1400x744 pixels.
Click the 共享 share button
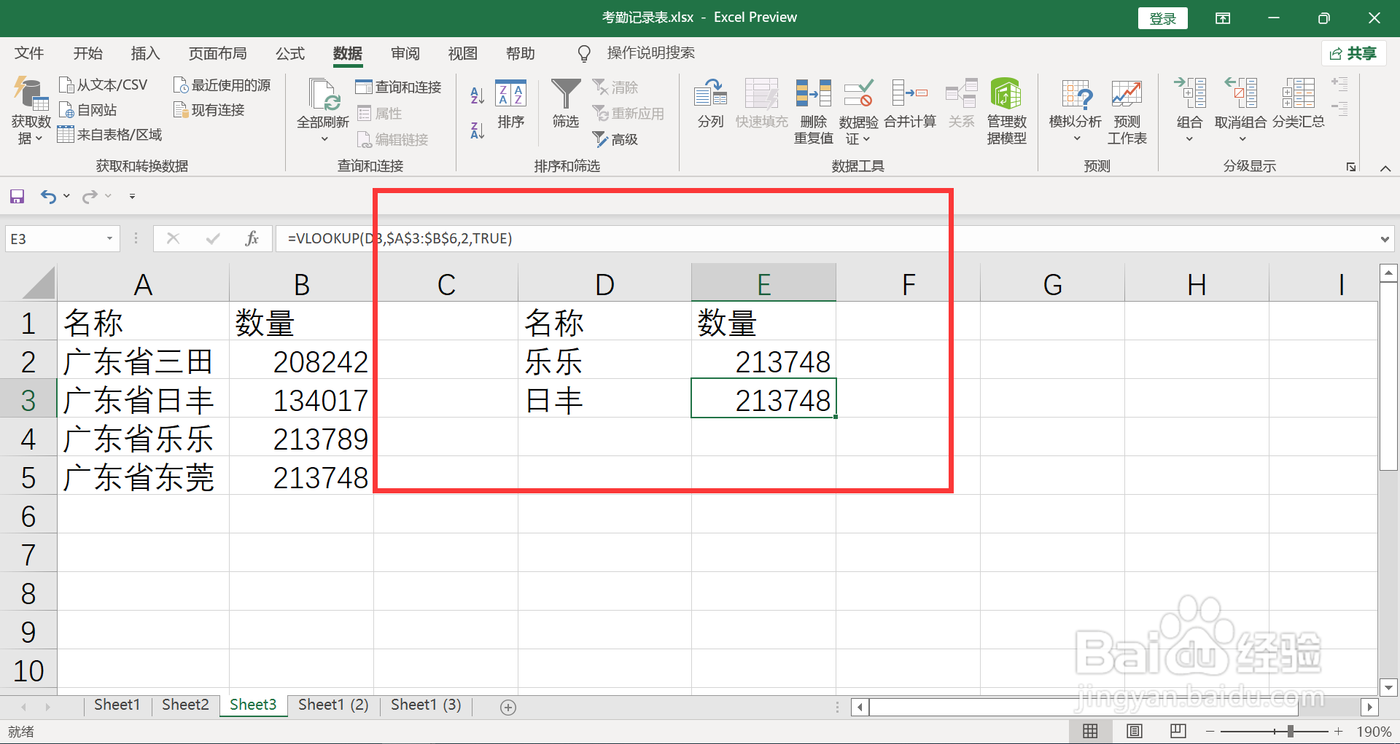1353,53
